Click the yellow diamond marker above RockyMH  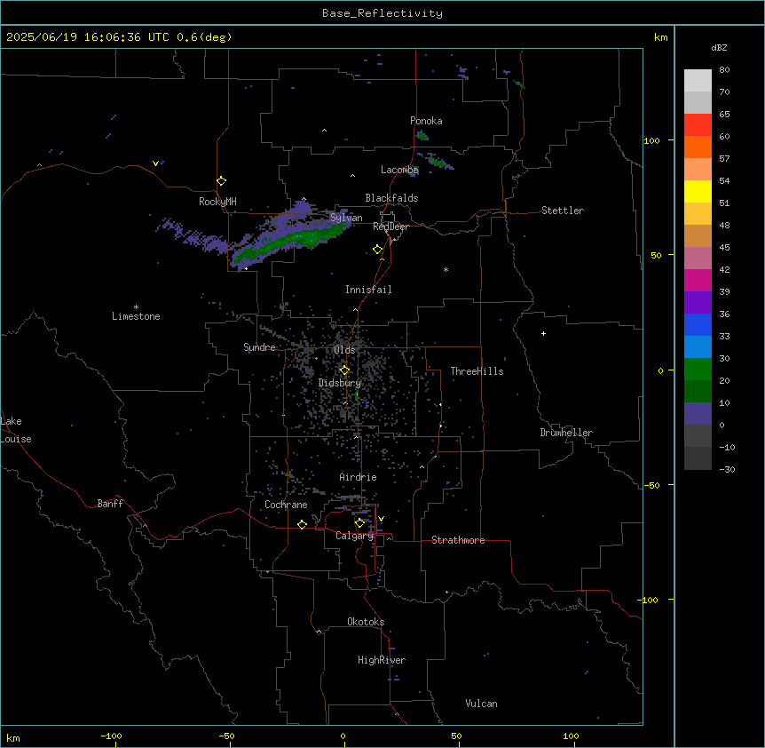click(x=221, y=181)
